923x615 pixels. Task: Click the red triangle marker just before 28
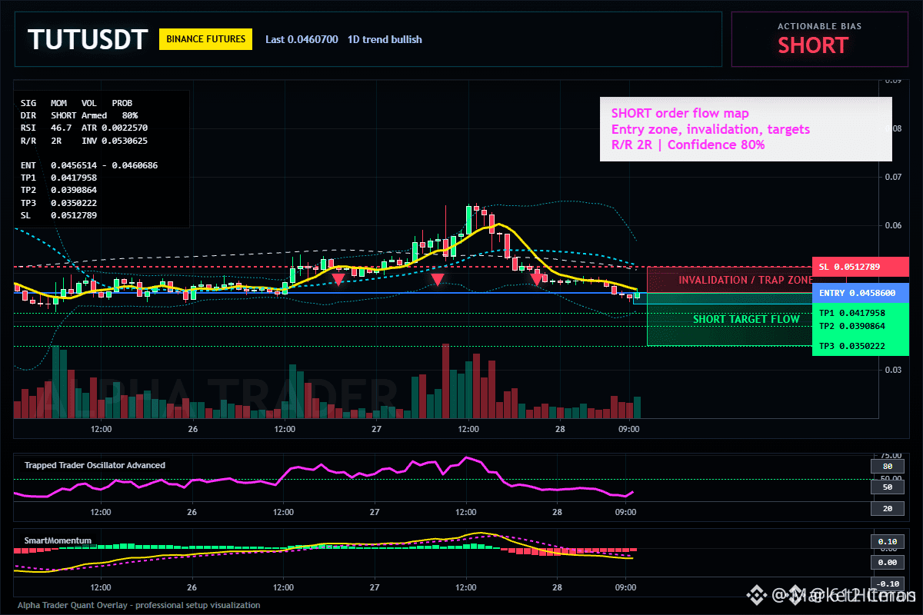point(535,279)
